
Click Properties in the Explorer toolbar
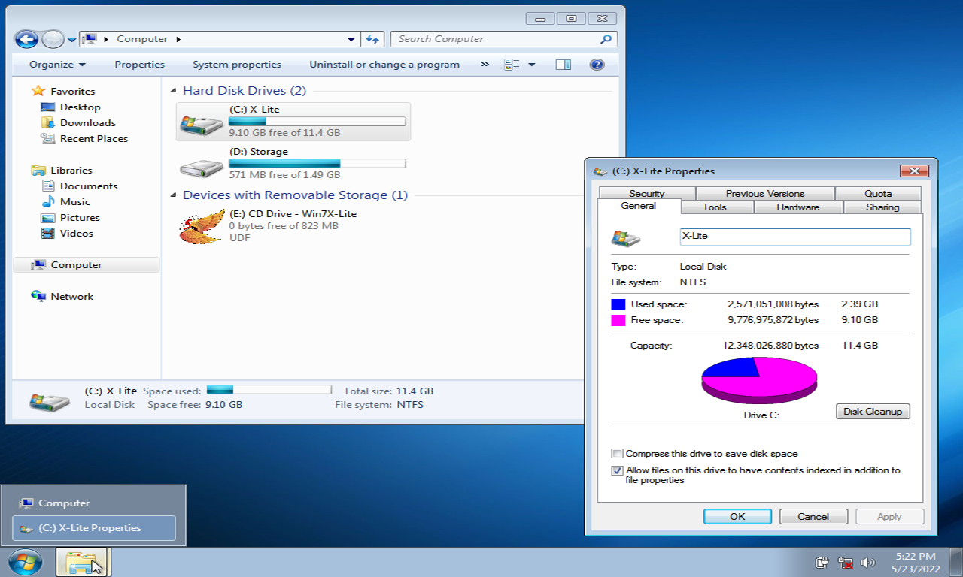(139, 65)
